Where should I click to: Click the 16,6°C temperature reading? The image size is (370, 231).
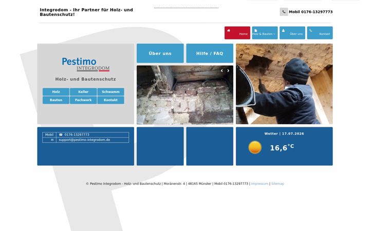point(282,147)
